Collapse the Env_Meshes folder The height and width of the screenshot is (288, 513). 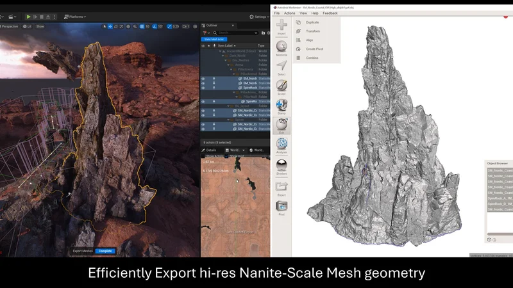(x=226, y=60)
